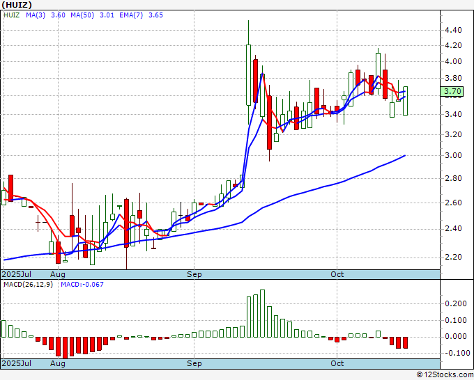Click the (HUIZ) chart title
The width and height of the screenshot is (474, 380).
(x=17, y=5)
